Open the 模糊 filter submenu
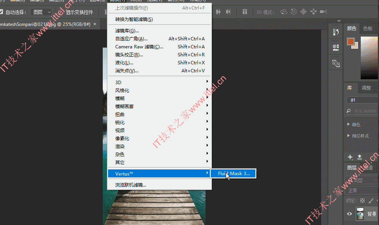The image size is (379, 225). [159, 98]
